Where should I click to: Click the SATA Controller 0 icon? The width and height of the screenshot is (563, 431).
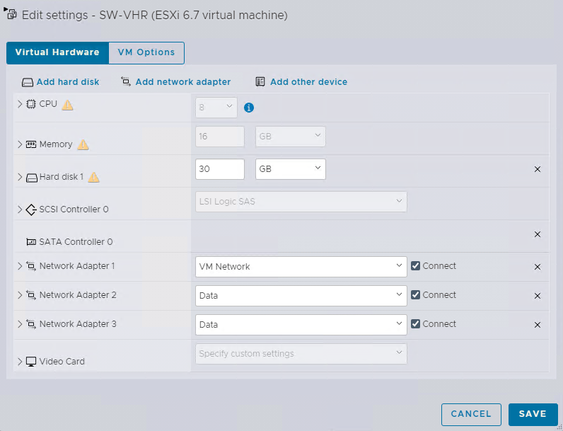click(x=31, y=242)
